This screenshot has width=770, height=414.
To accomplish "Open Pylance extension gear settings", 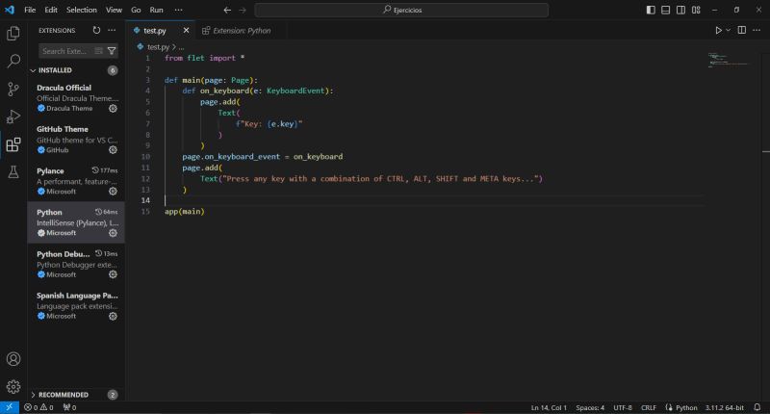I will pos(113,192).
